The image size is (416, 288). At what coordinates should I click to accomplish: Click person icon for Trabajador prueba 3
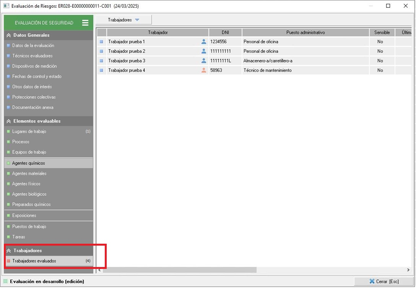[x=204, y=61]
